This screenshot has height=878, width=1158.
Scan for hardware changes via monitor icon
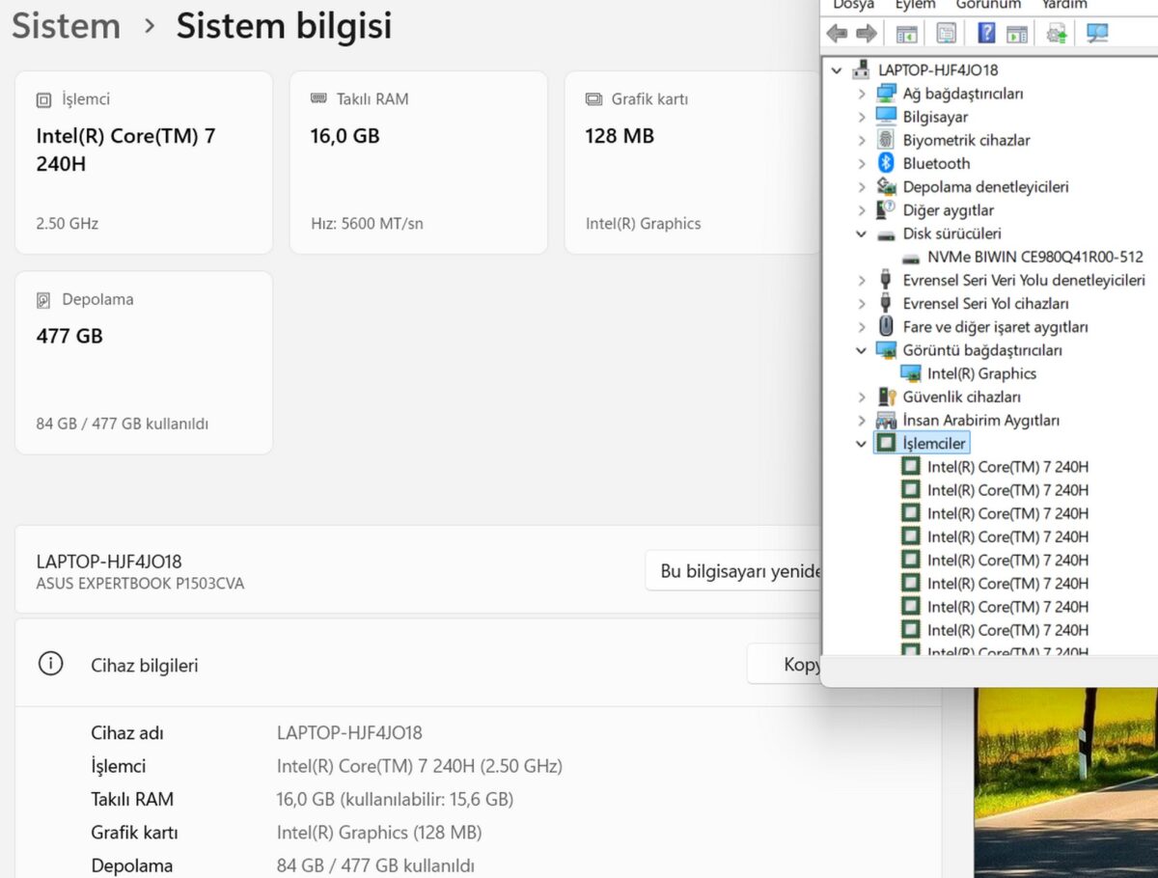[x=1097, y=34]
